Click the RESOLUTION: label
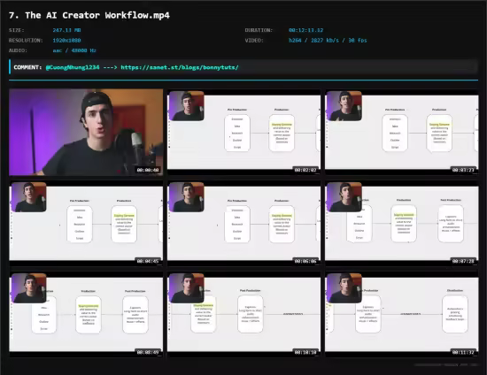Screen dimensions: 487x375 [x=26, y=41]
